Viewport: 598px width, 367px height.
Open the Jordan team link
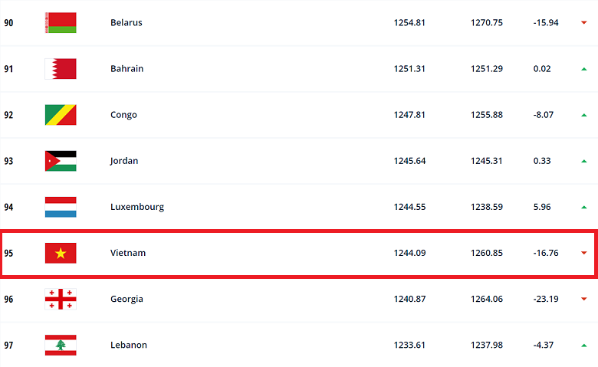(124, 161)
